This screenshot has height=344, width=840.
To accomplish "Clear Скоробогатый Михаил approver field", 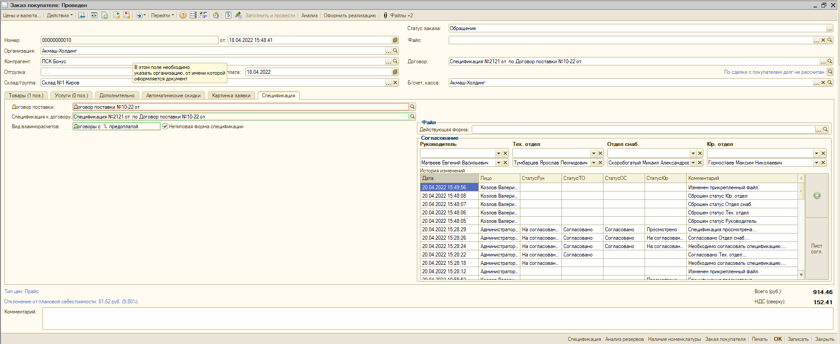I will (x=700, y=163).
